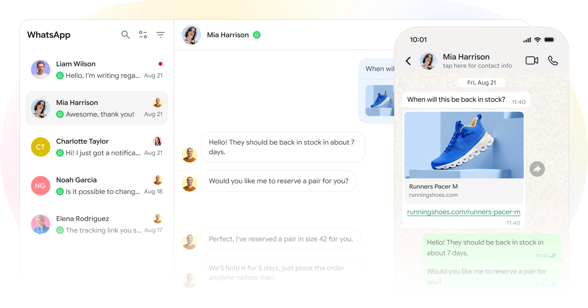Open the view settings sliders icon
This screenshot has width=588, height=308.
[143, 35]
